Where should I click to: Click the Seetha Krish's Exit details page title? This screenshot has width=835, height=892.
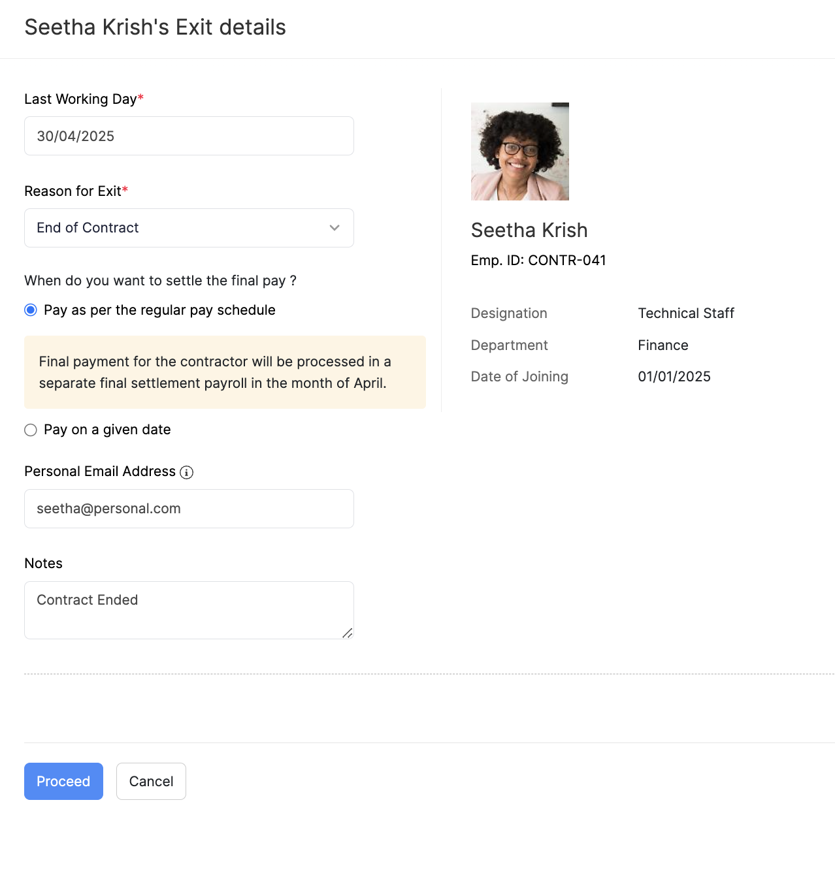(155, 27)
